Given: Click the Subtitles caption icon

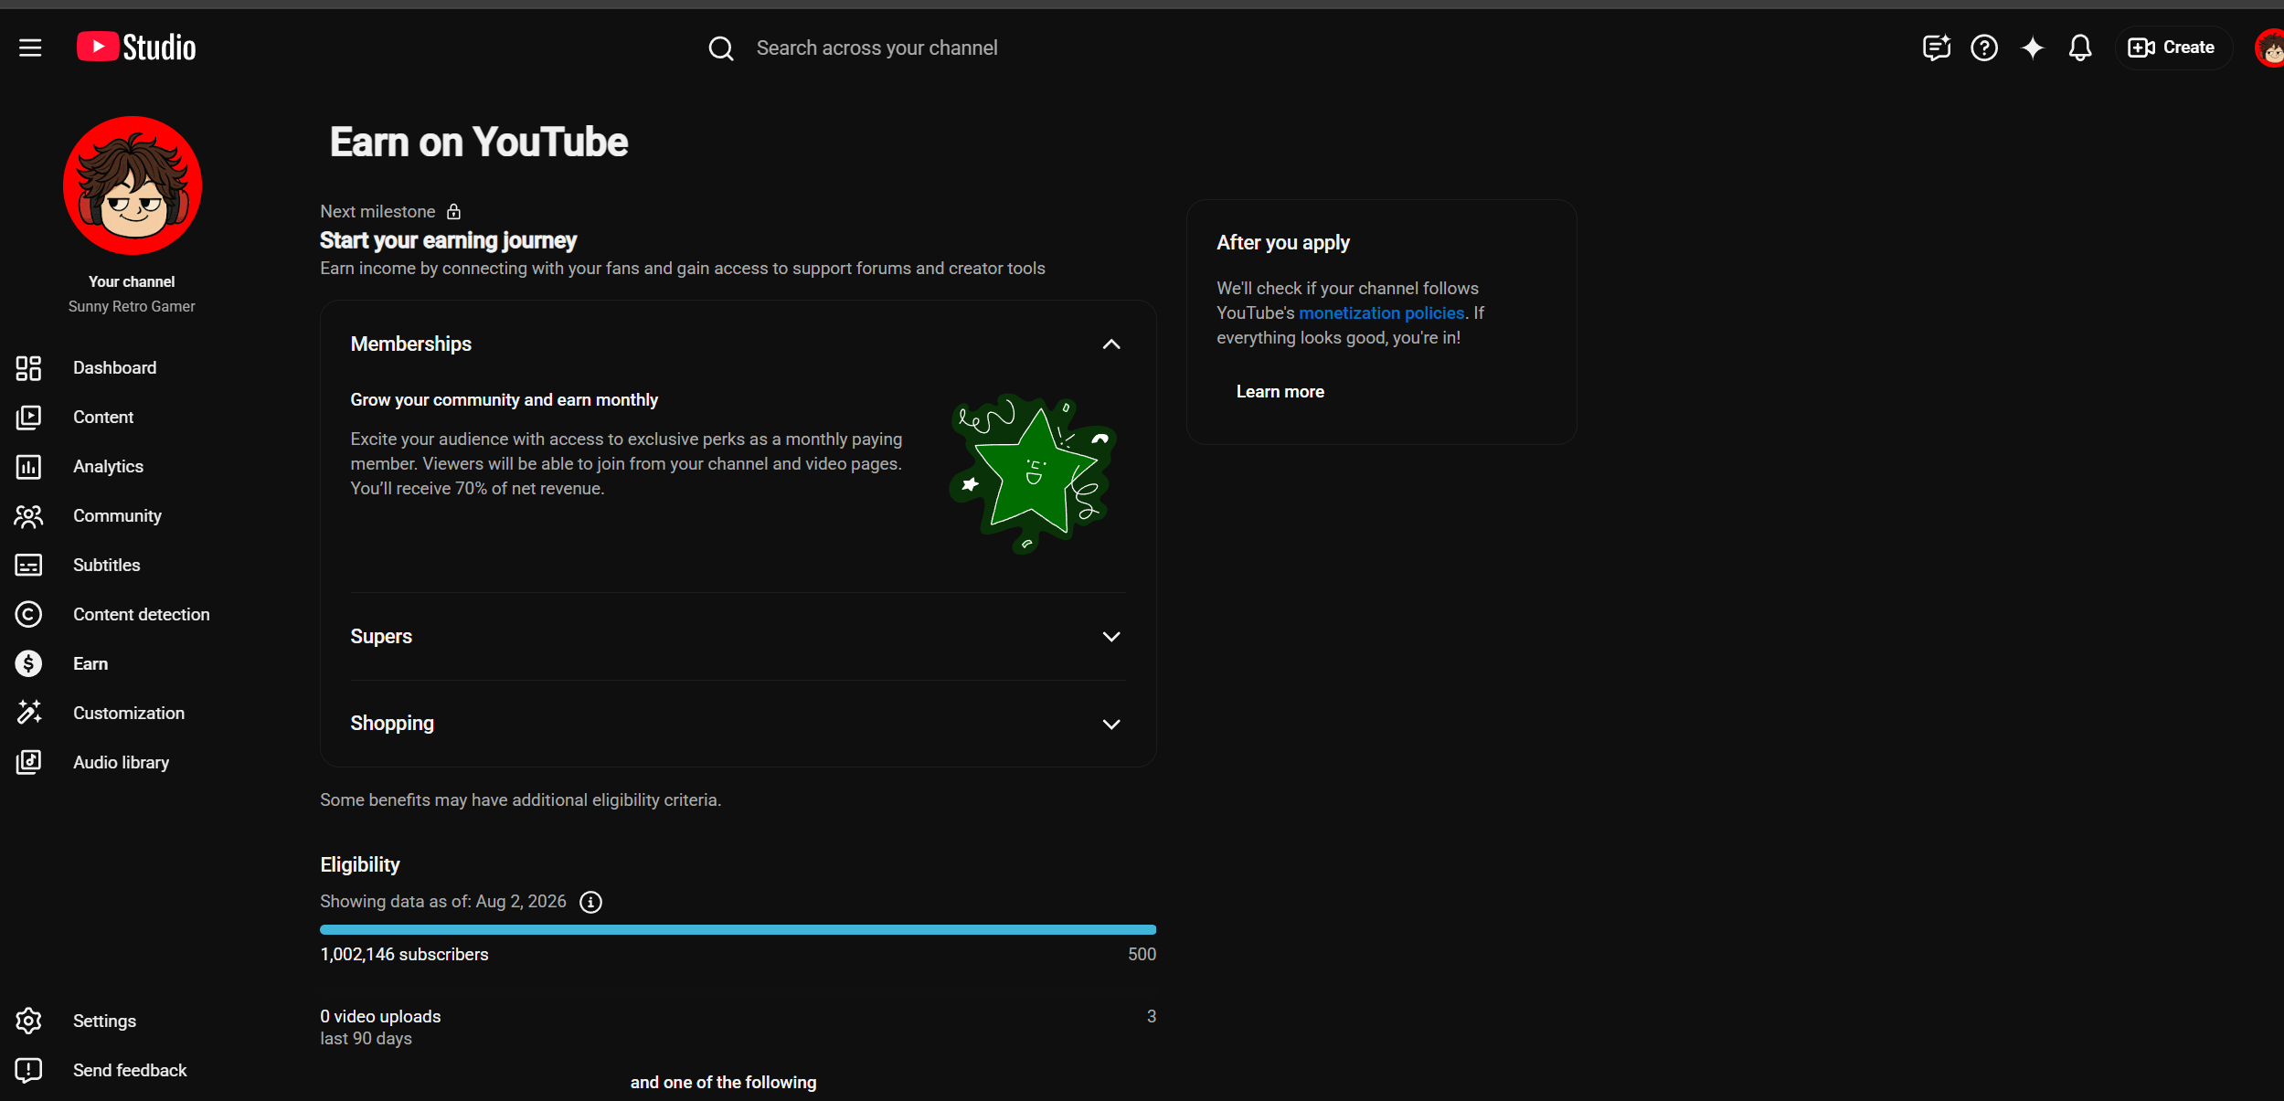Looking at the screenshot, I should [28, 566].
